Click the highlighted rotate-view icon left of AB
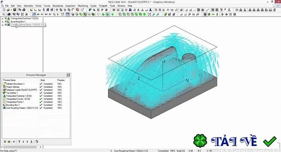281x152 pixels. 34,14
